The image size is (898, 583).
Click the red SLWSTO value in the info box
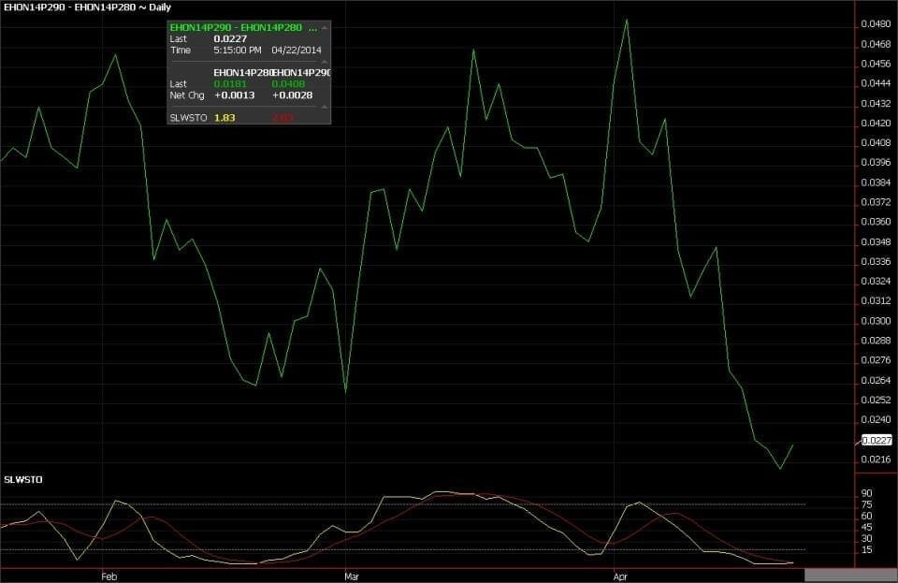pos(282,118)
